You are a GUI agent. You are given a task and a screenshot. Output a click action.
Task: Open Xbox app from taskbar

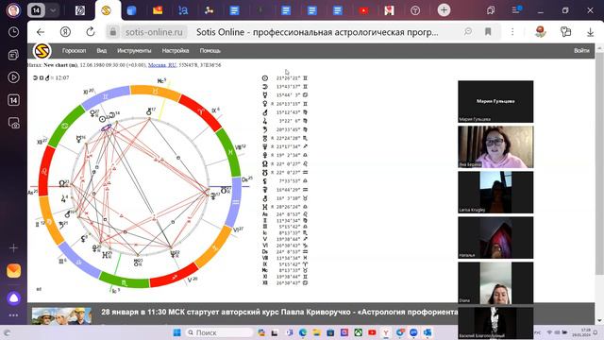tap(359, 332)
